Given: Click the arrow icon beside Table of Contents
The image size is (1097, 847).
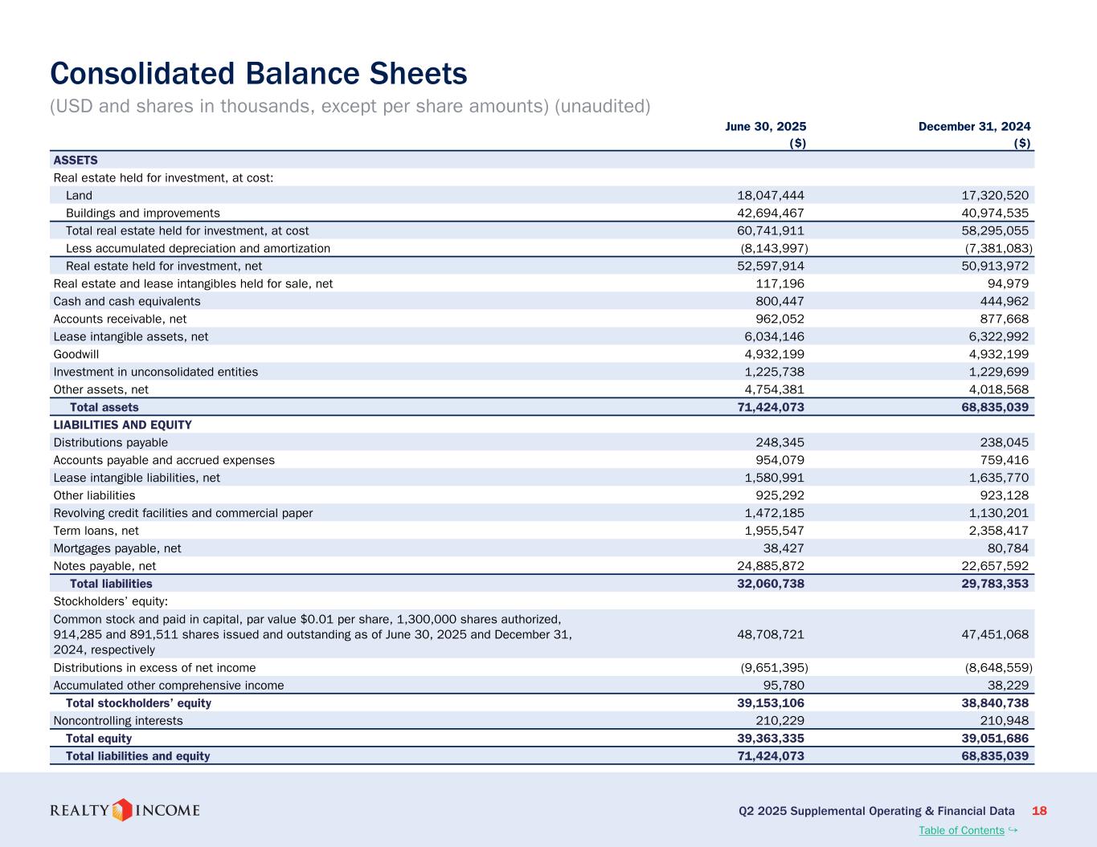Looking at the screenshot, I should pyautogui.click(x=1013, y=829).
